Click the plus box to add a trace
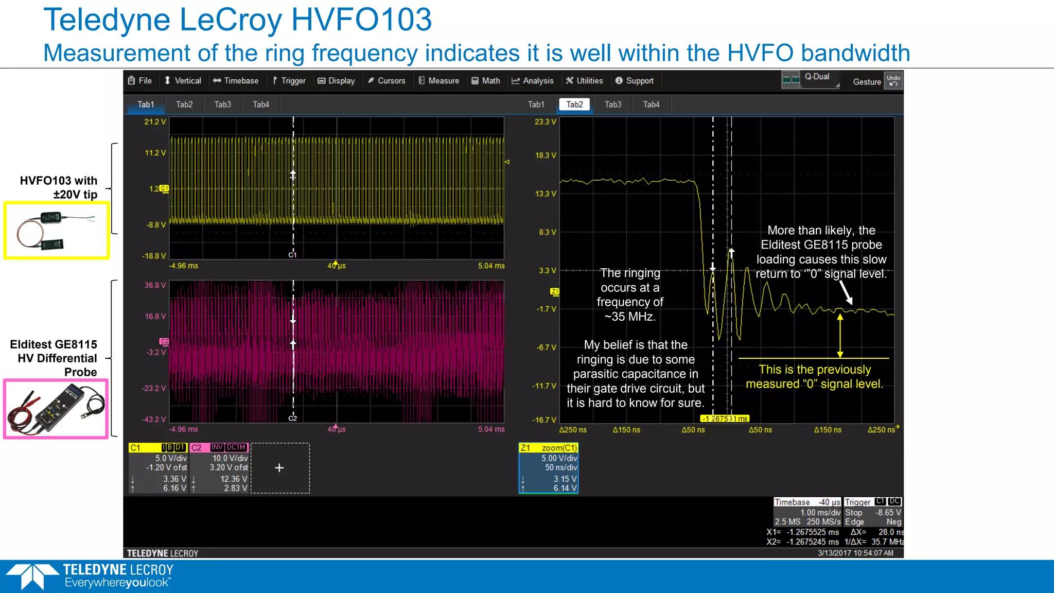The width and height of the screenshot is (1054, 593). tap(280, 468)
